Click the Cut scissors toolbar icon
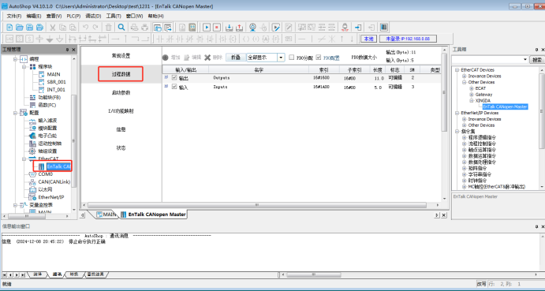The image size is (545, 291). [53, 27]
